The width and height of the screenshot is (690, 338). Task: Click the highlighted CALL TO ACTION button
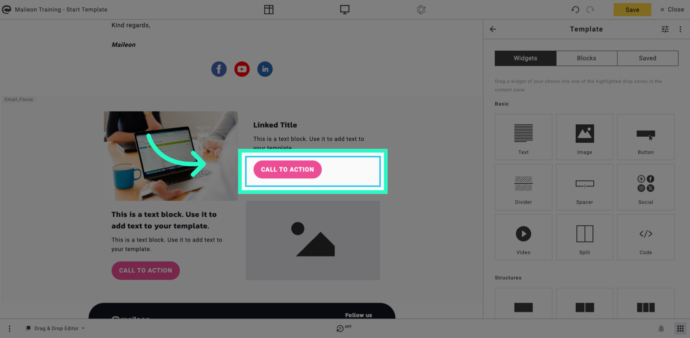(x=287, y=169)
